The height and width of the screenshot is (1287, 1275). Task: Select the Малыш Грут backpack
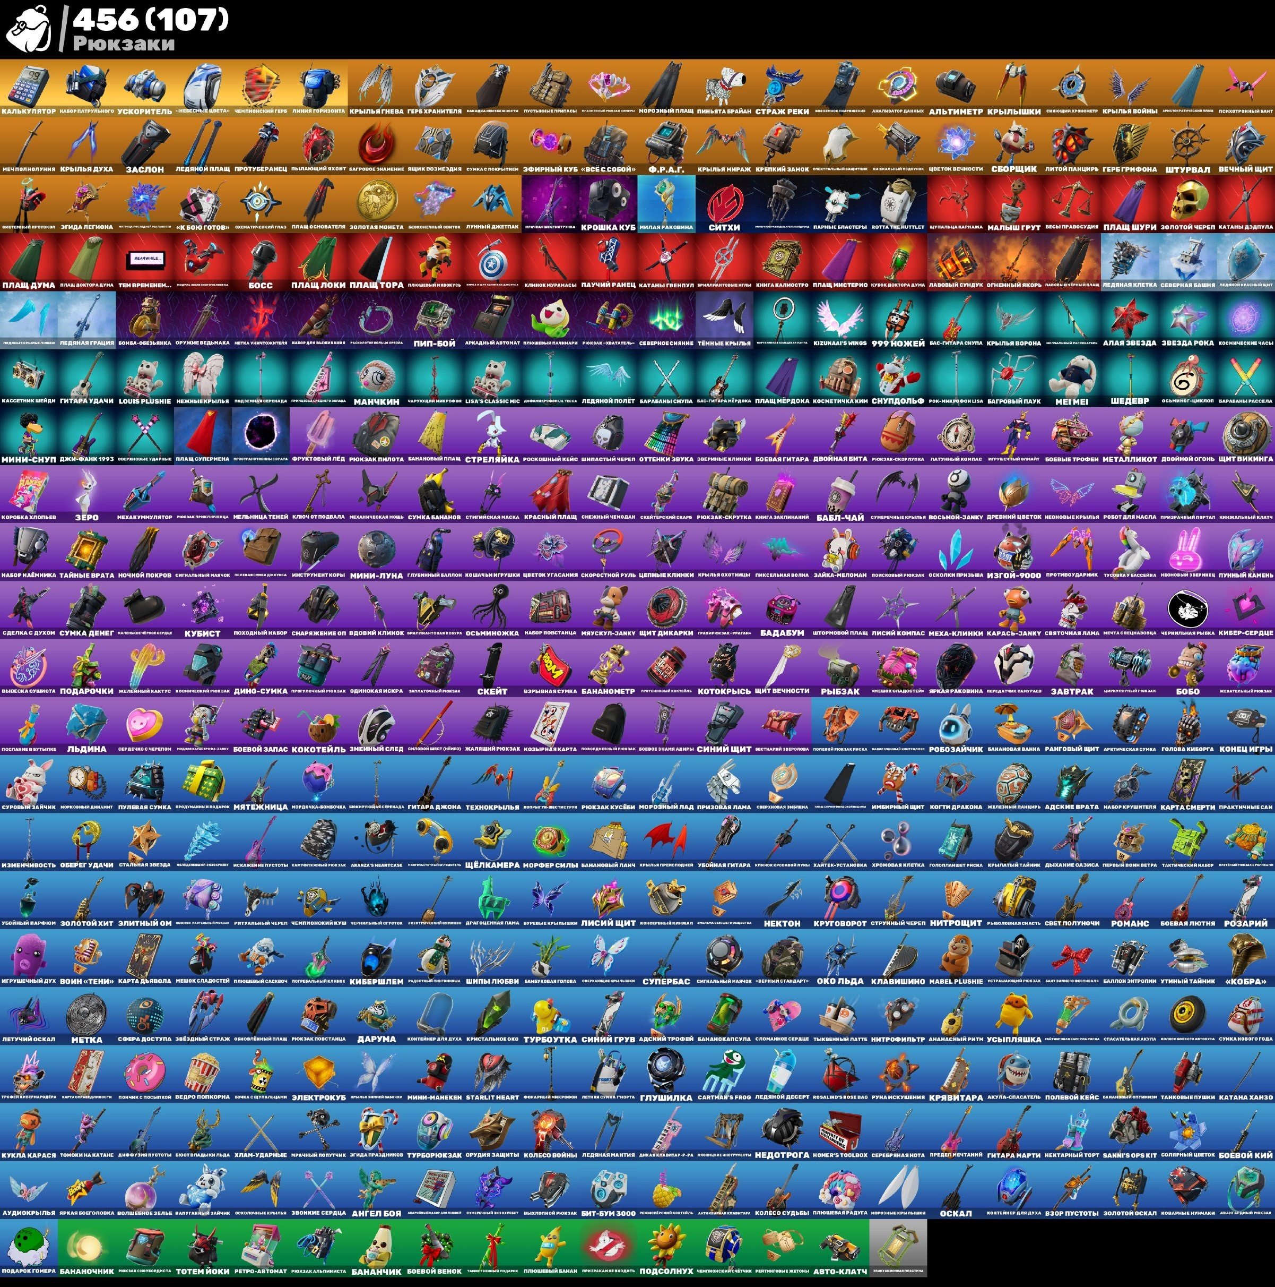point(1013,204)
